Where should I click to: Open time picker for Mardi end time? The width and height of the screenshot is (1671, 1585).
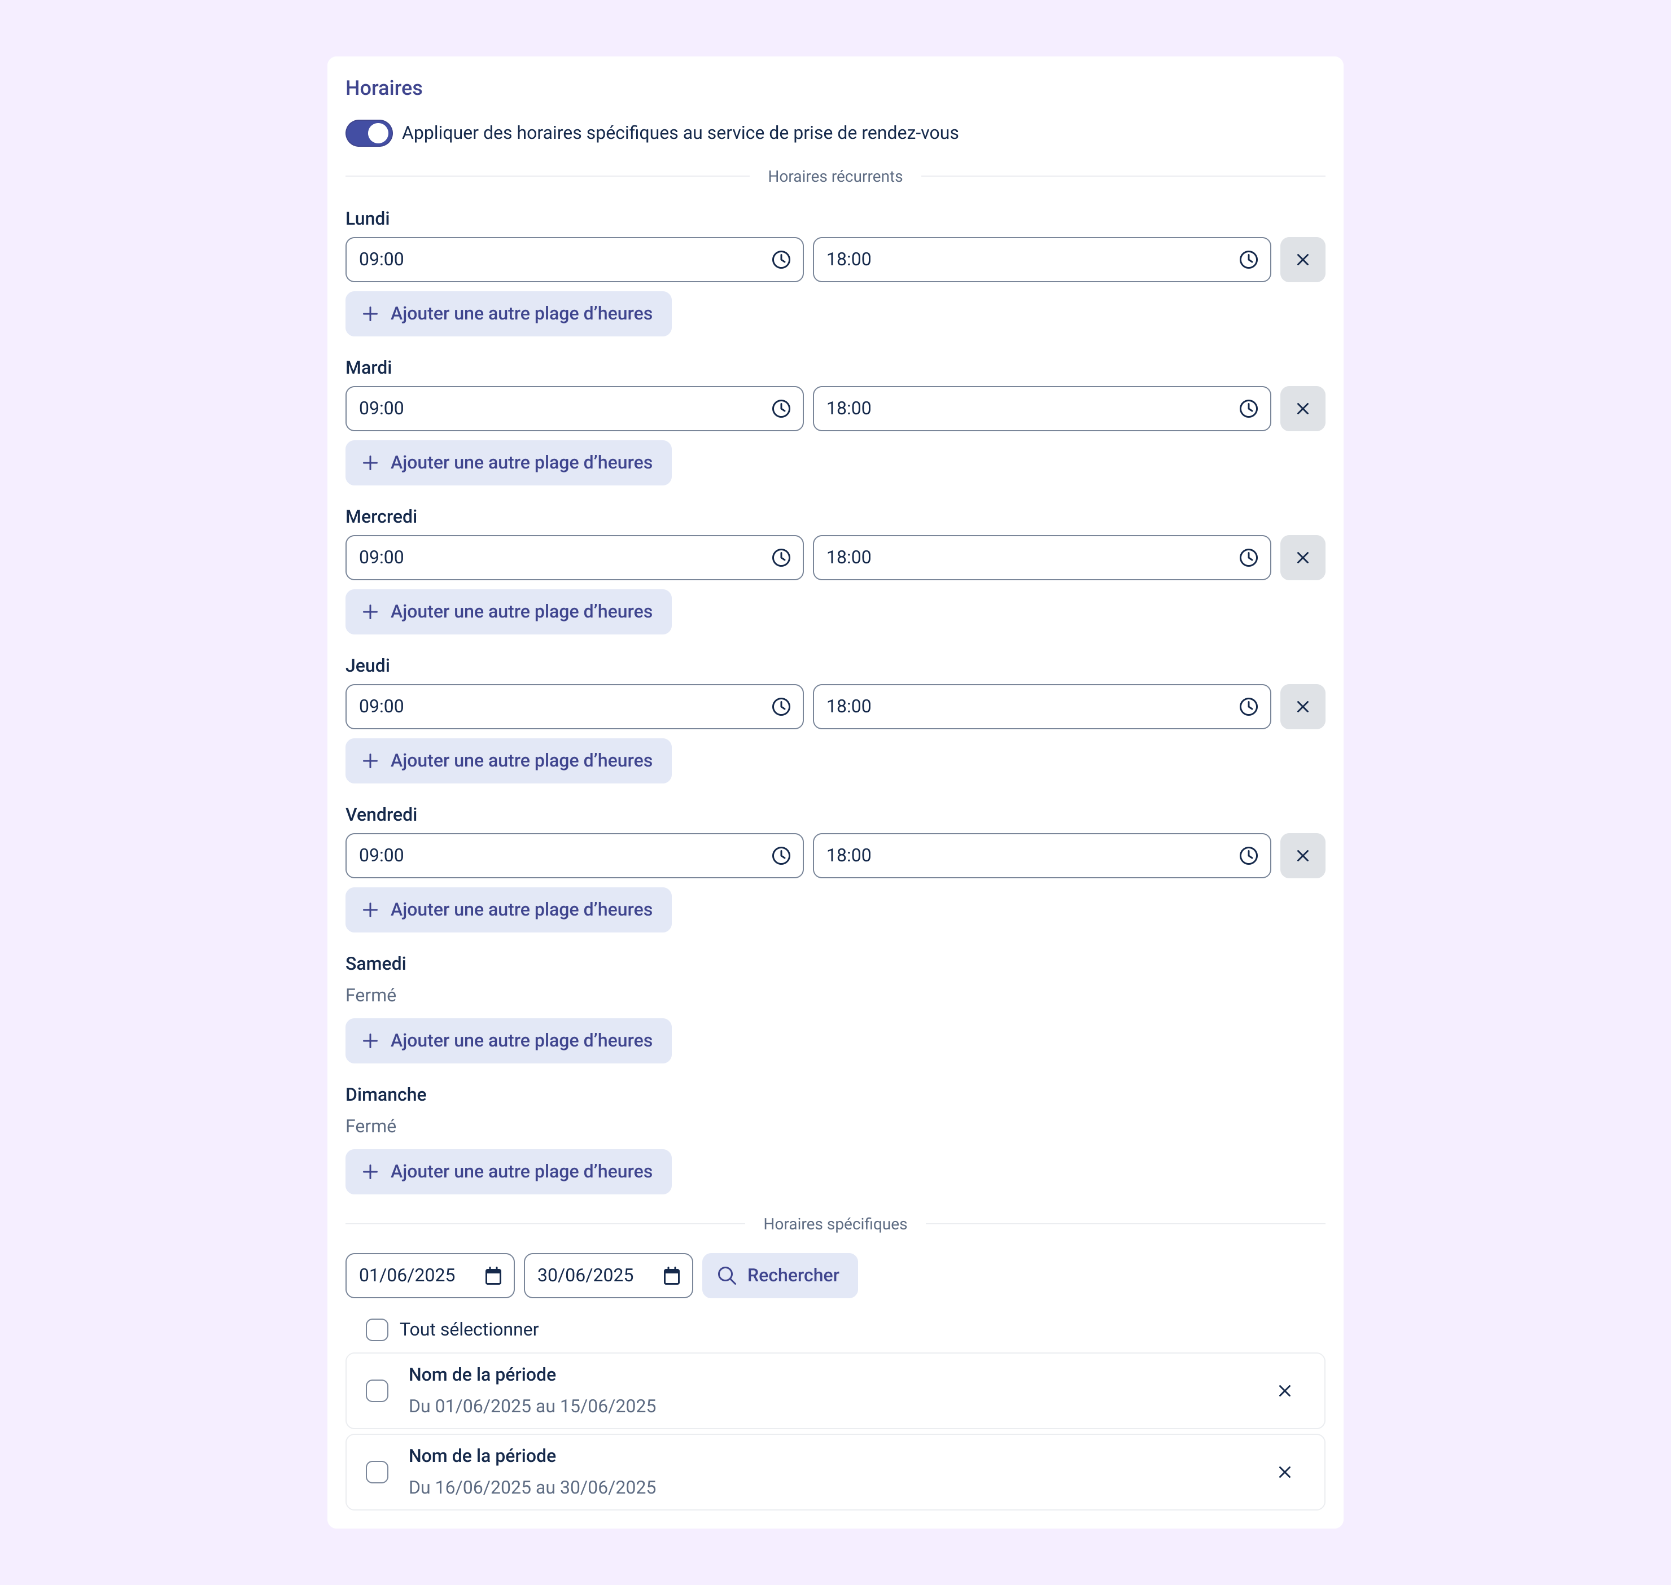[1248, 409]
